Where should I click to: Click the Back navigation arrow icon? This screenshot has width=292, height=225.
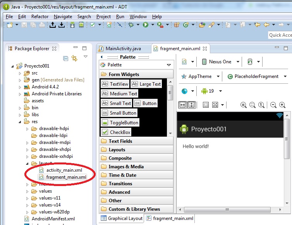coord(266,25)
